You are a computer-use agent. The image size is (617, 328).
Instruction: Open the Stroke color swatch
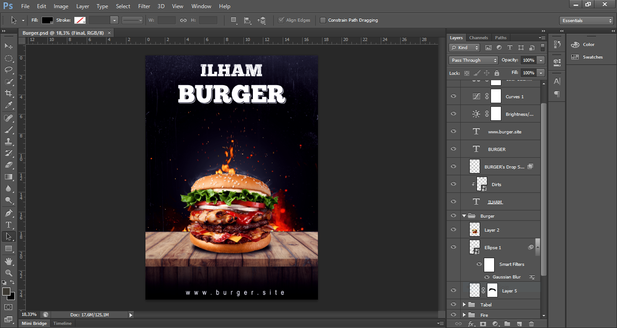point(80,20)
